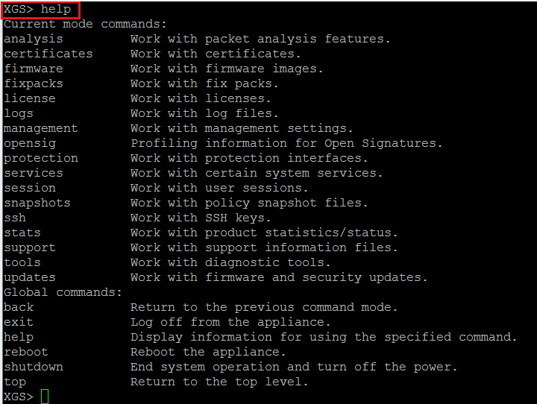Click the 'analysis' command name
The image size is (537, 404).
click(x=34, y=39)
